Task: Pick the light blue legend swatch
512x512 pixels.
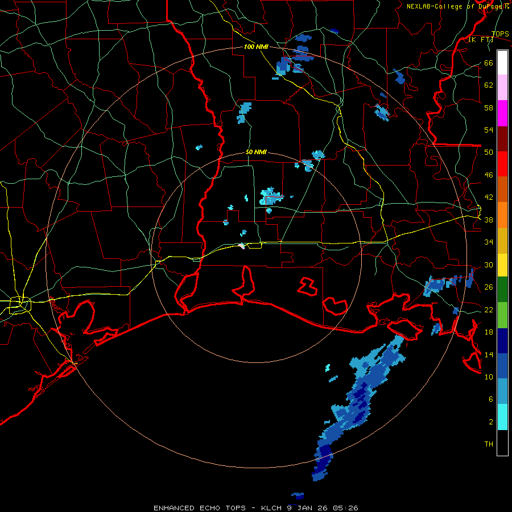Action: [x=502, y=391]
